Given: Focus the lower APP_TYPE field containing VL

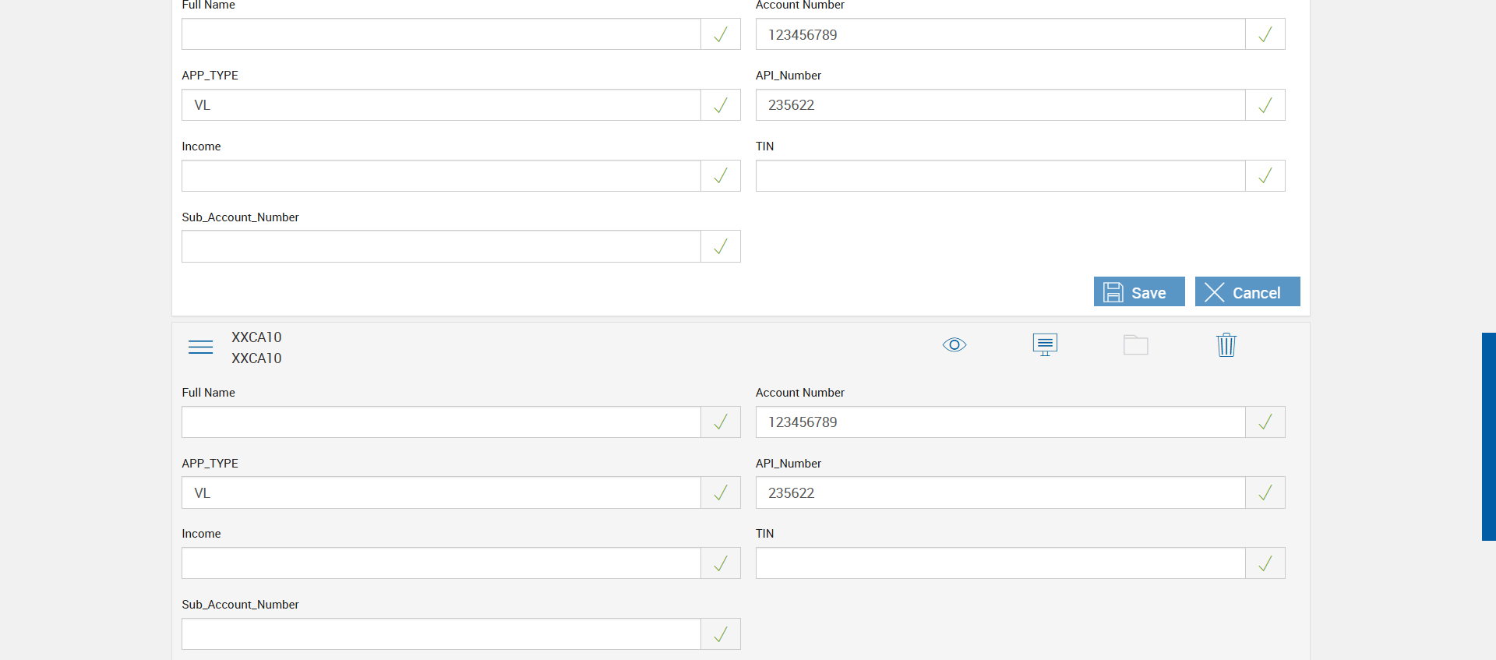Looking at the screenshot, I should (x=440, y=492).
